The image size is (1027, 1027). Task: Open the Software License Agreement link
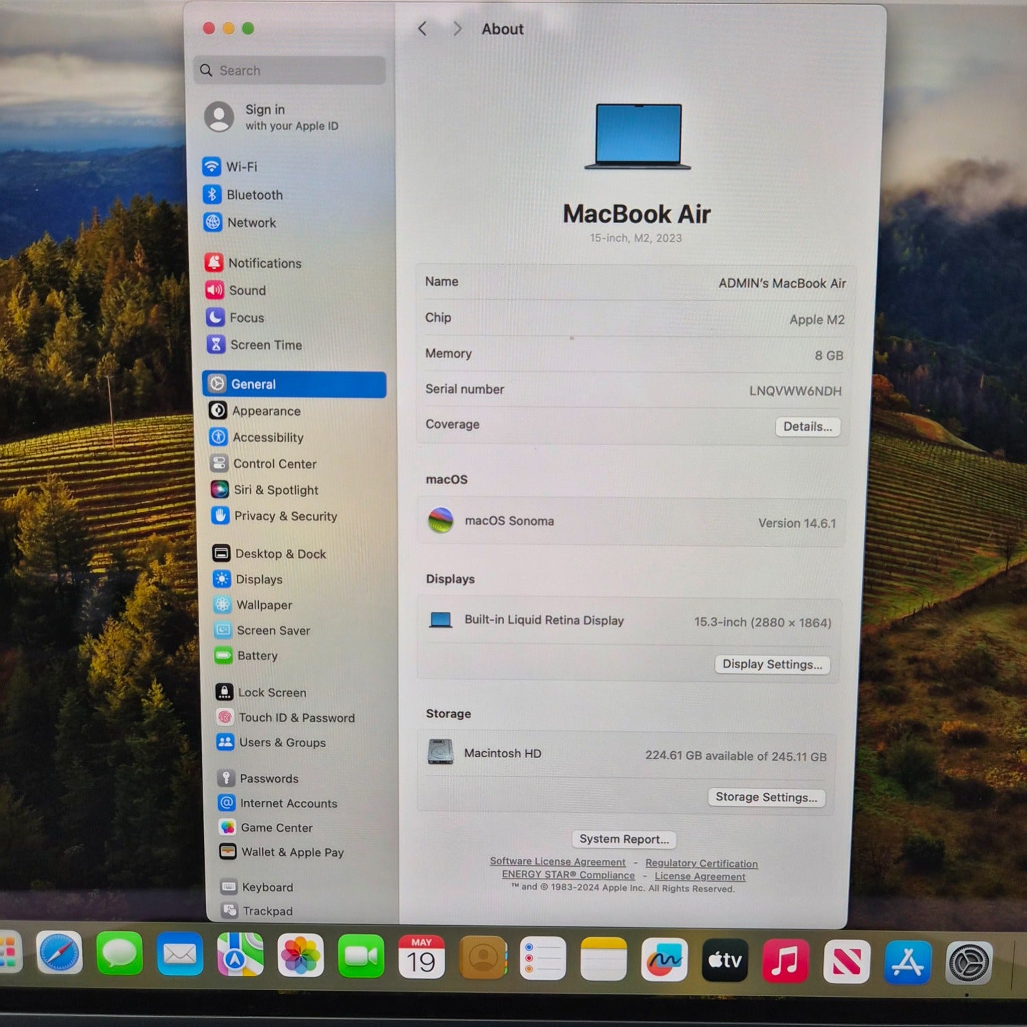(x=557, y=861)
